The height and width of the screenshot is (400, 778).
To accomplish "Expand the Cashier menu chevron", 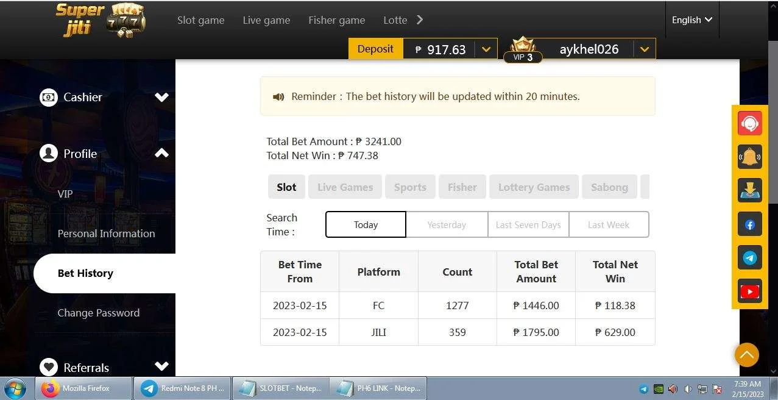I will [161, 97].
